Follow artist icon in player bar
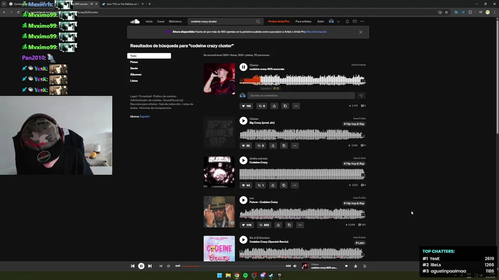Viewport: 499px width, 280px height. [356, 266]
